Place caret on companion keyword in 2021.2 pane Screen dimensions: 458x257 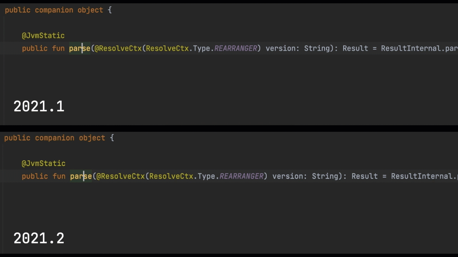coord(55,138)
